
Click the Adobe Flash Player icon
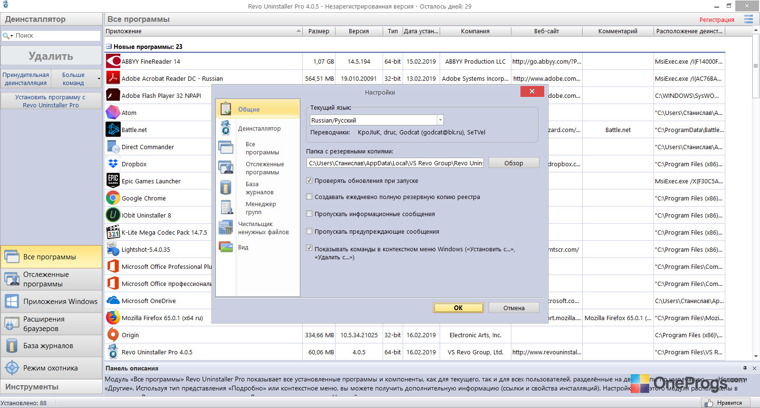[113, 95]
